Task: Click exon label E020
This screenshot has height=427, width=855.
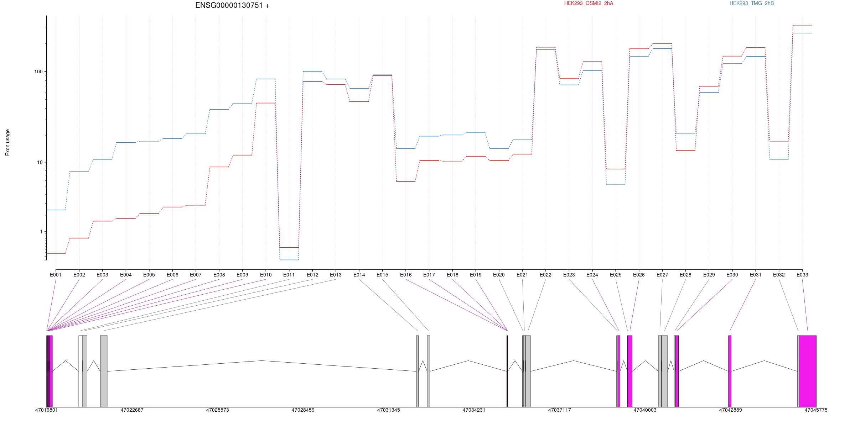Action: coord(499,275)
